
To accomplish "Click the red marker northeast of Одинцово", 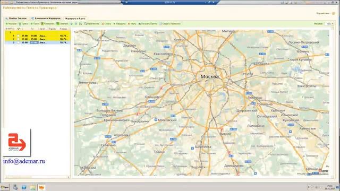I will [x=161, y=88].
